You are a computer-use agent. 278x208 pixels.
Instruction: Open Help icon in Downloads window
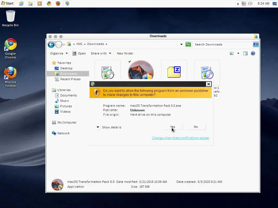[253, 53]
